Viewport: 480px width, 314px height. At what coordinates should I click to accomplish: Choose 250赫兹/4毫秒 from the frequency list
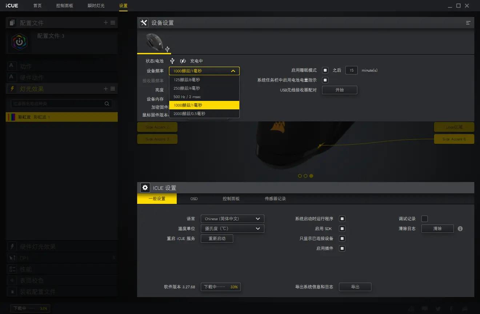pos(204,88)
